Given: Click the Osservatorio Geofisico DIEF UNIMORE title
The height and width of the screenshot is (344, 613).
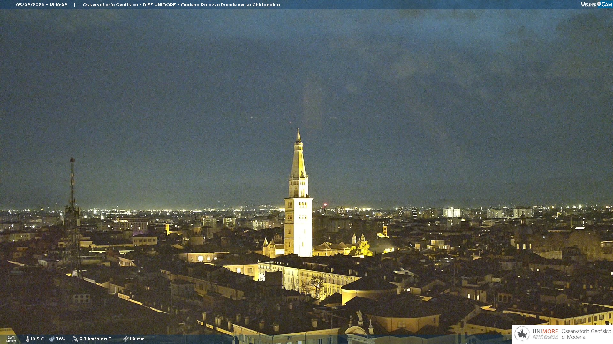Looking at the screenshot, I should (181, 5).
